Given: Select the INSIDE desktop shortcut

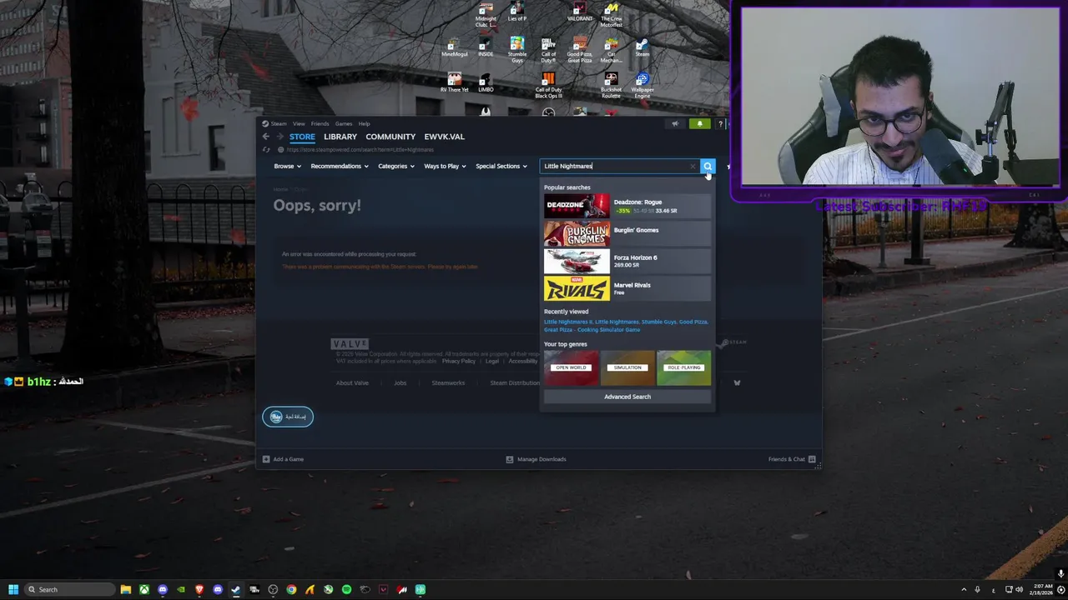Looking at the screenshot, I should click(x=486, y=48).
